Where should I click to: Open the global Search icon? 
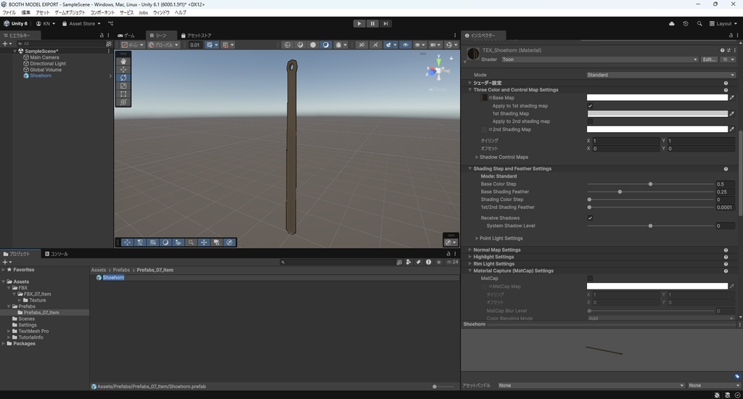pos(699,24)
